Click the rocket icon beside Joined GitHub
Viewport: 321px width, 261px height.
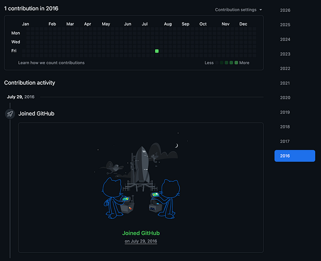coord(10,114)
